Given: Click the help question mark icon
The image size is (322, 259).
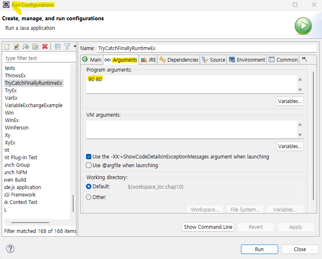Looking at the screenshot, I should [10, 249].
